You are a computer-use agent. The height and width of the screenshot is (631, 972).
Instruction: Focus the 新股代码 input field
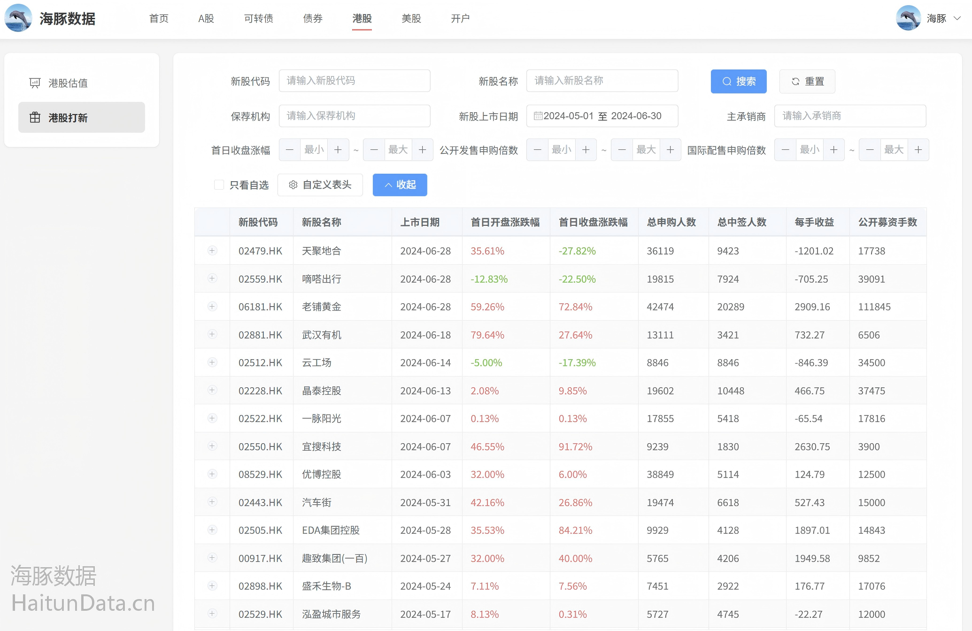coord(355,81)
